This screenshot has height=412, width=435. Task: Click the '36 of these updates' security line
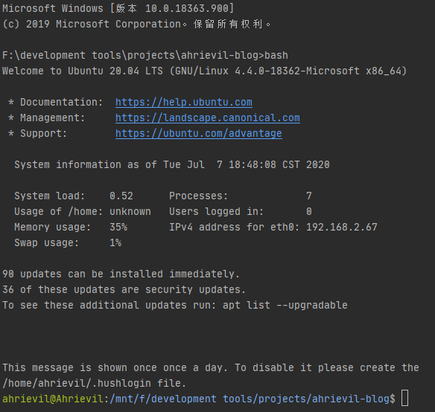tap(124, 289)
